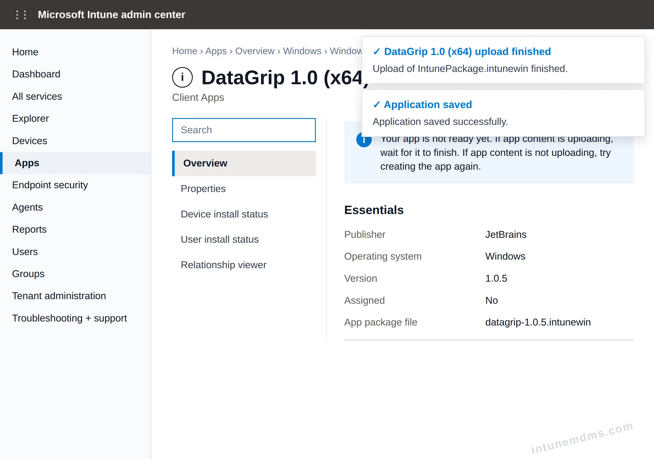Viewport: 654px width, 459px height.
Task: Click the Version label
Action: [361, 278]
